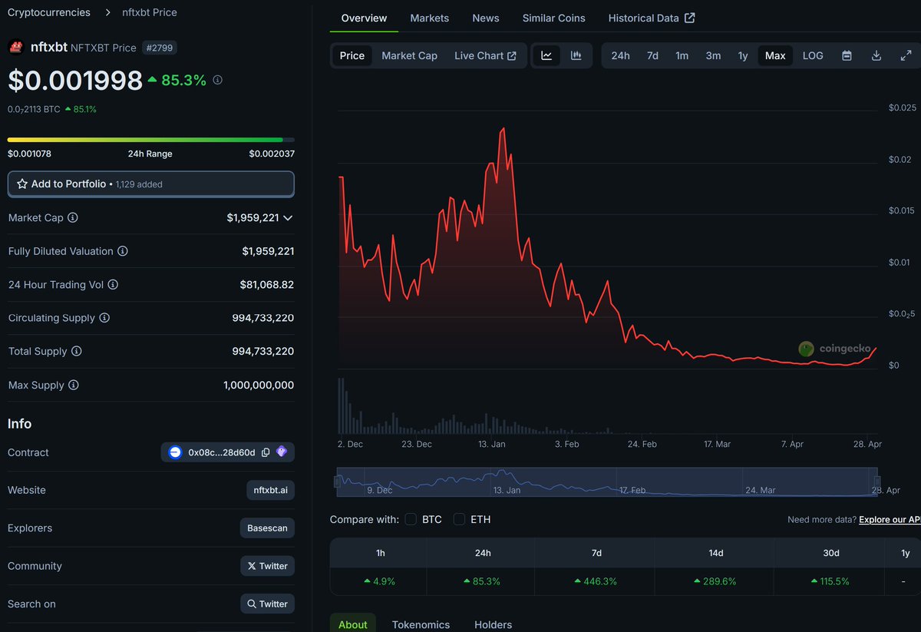Visit the nftxbt.ai website link
The image size is (921, 632).
tap(270, 490)
